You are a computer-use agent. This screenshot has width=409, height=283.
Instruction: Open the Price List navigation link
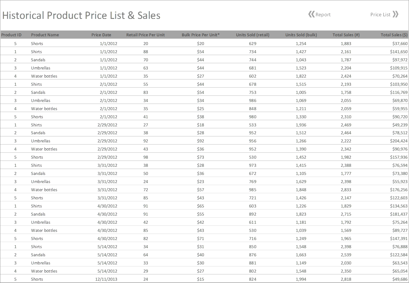tap(380, 15)
